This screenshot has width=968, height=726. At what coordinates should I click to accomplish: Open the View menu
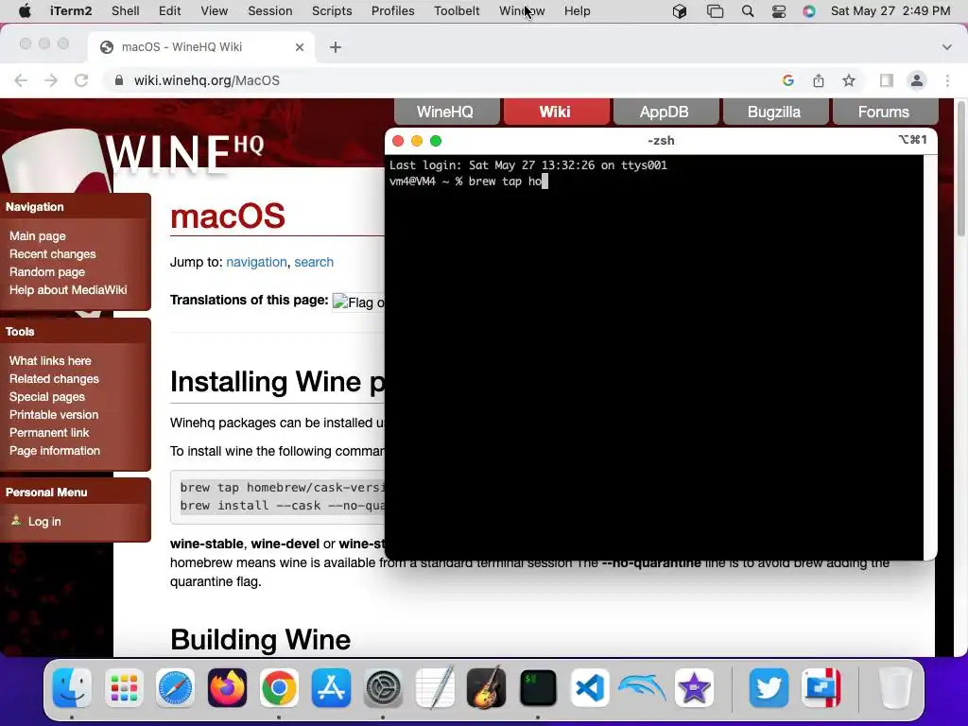(215, 11)
